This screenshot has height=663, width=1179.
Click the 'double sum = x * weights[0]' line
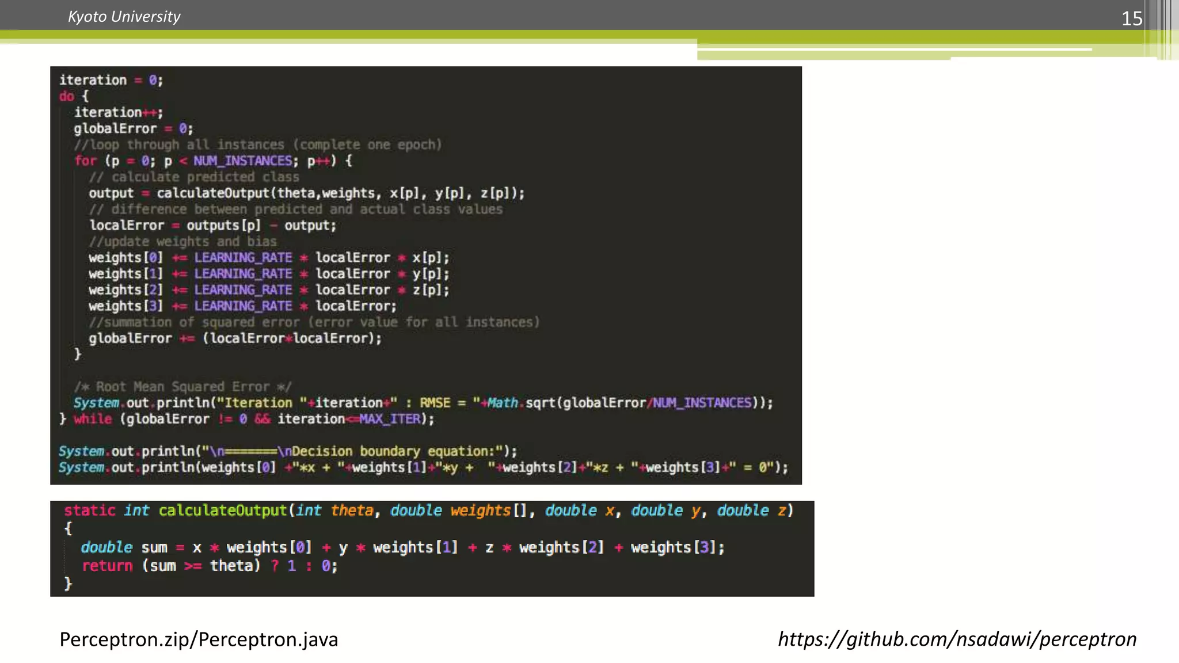(402, 547)
